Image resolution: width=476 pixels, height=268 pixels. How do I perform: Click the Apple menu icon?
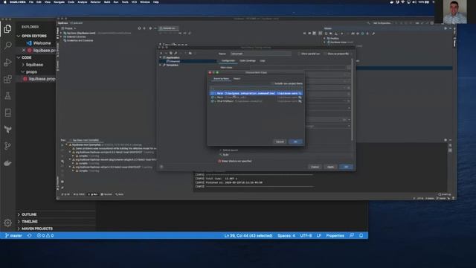point(5,1)
